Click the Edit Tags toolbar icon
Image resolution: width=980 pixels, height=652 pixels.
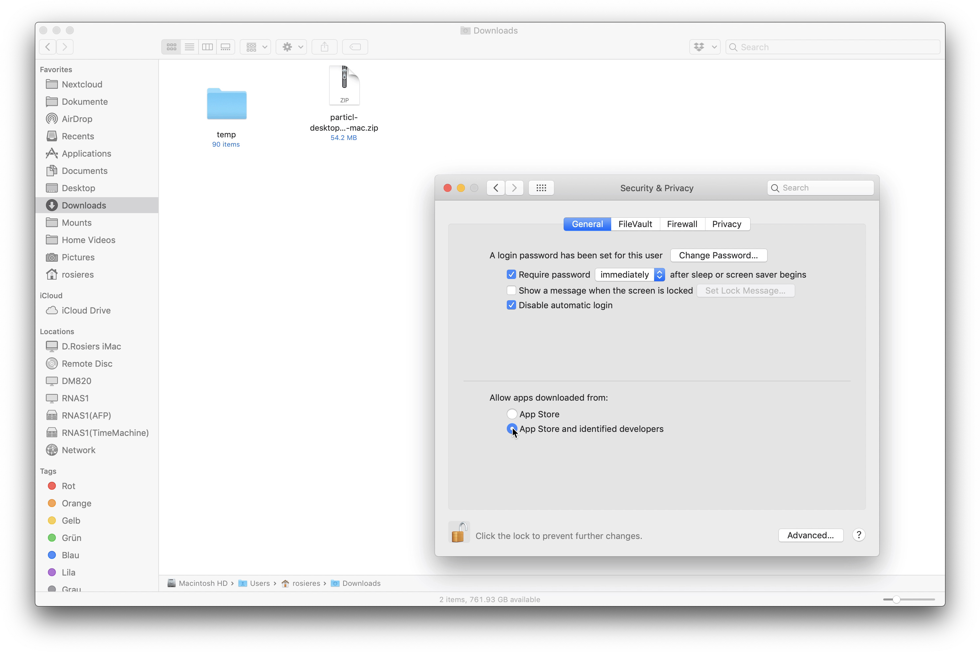tap(355, 47)
